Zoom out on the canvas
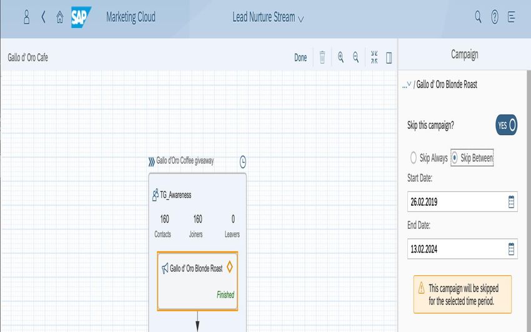531x332 pixels. coord(355,58)
